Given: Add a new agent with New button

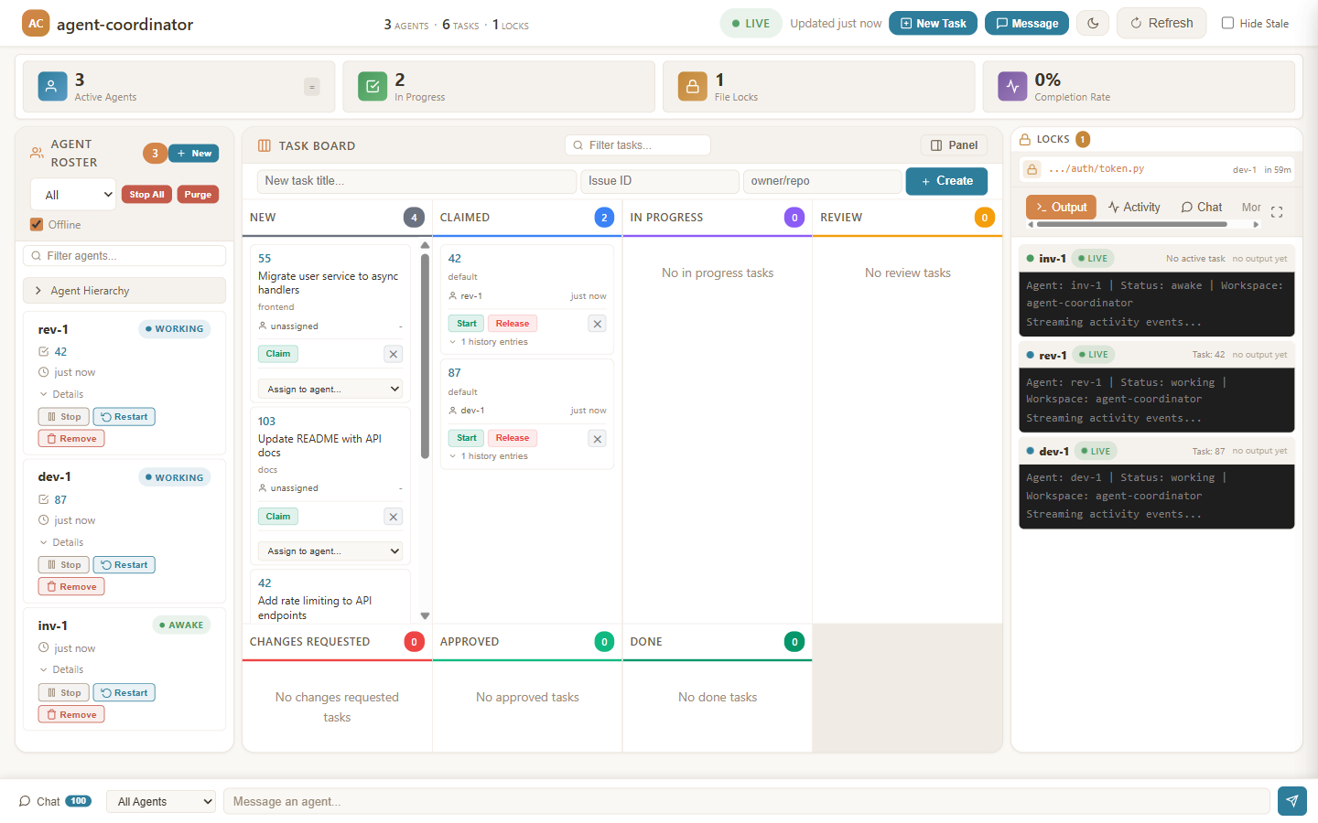Looking at the screenshot, I should pyautogui.click(x=194, y=154).
